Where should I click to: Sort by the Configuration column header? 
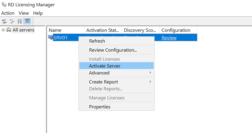[178, 30]
